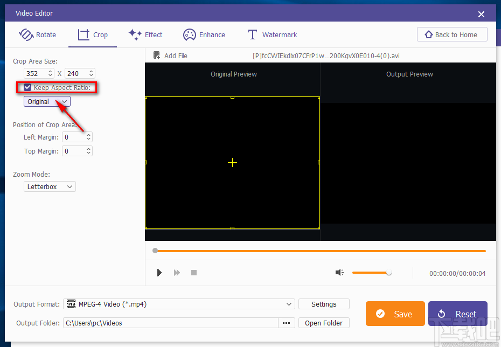501x347 pixels.
Task: Open the Enhance tab
Action: 204,34
